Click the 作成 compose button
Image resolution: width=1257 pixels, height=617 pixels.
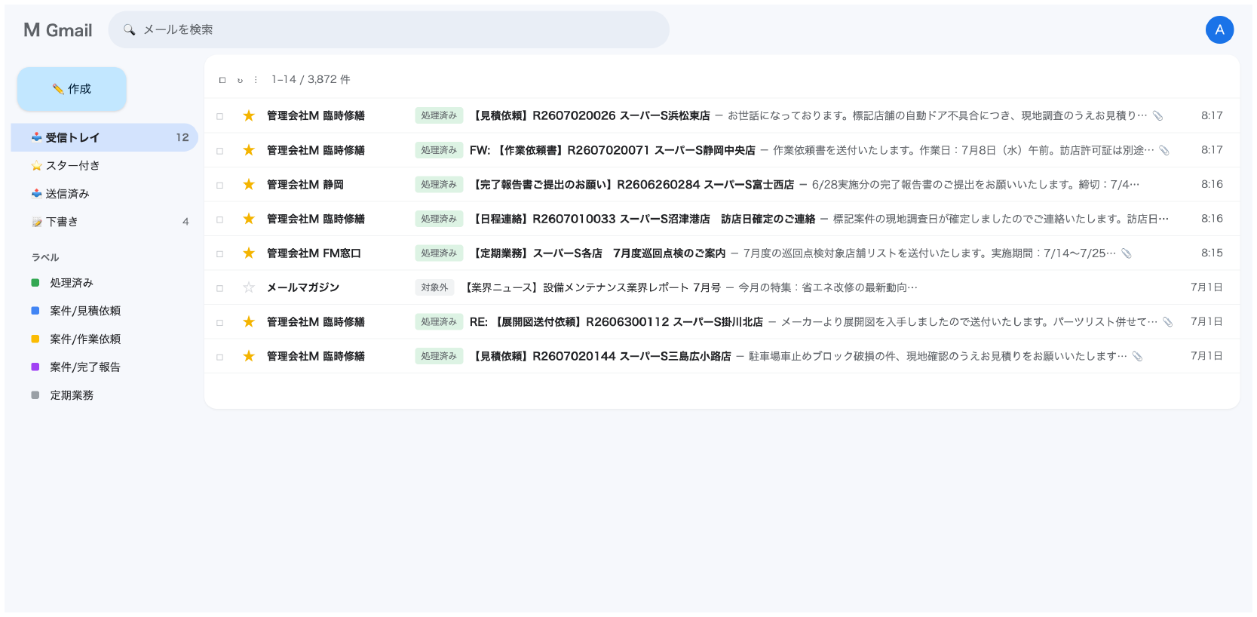click(72, 89)
